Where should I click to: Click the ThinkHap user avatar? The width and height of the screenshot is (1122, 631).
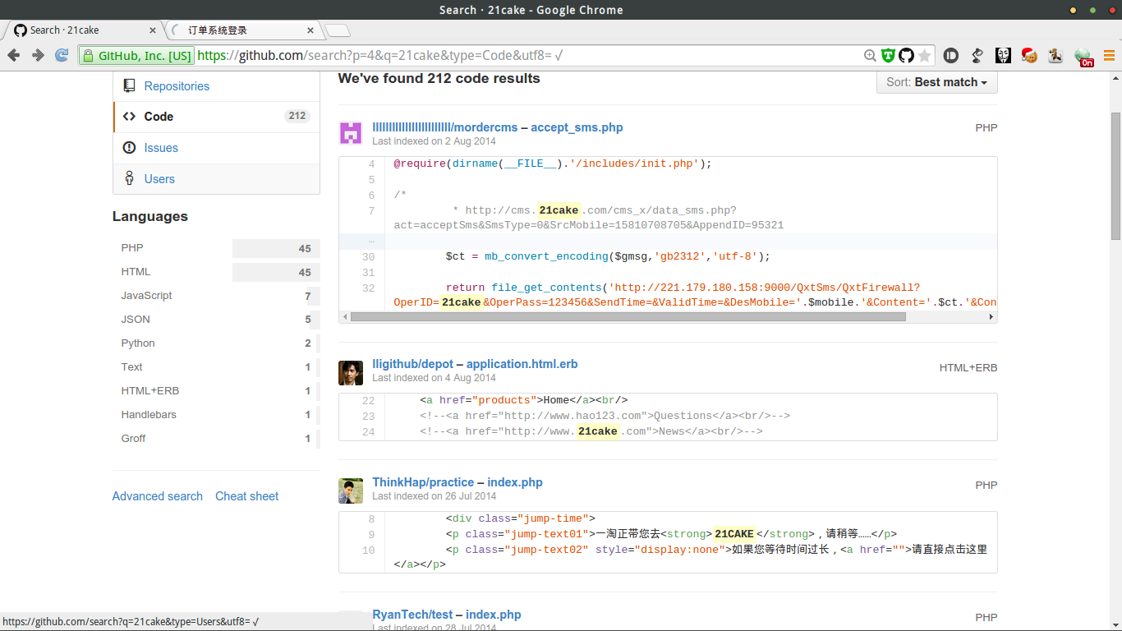351,491
